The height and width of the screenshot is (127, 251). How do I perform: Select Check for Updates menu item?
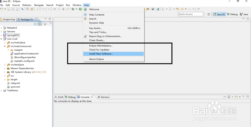click(x=113, y=50)
